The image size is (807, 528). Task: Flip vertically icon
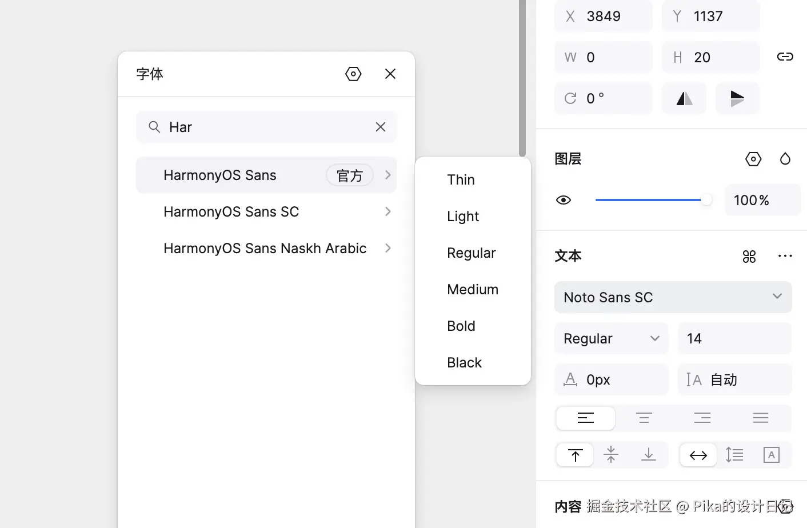(738, 98)
